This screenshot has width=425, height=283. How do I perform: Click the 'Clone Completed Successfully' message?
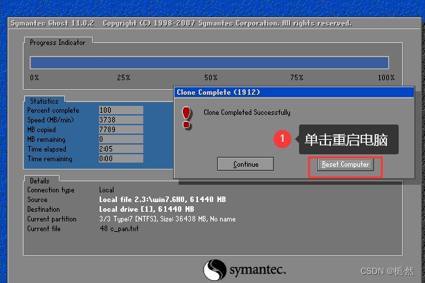coord(247,113)
